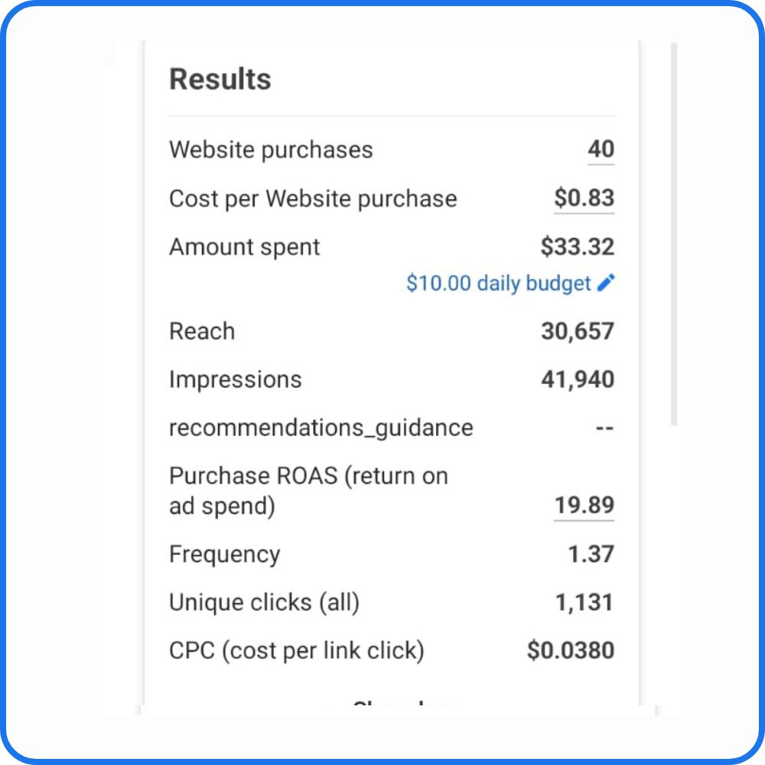This screenshot has height=765, width=765.
Task: Click the 41,940 impressions value
Action: tap(577, 379)
